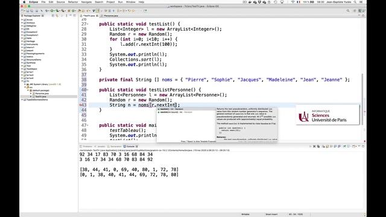Click the Search magnifier icon at toolbar right

pos(348,11)
